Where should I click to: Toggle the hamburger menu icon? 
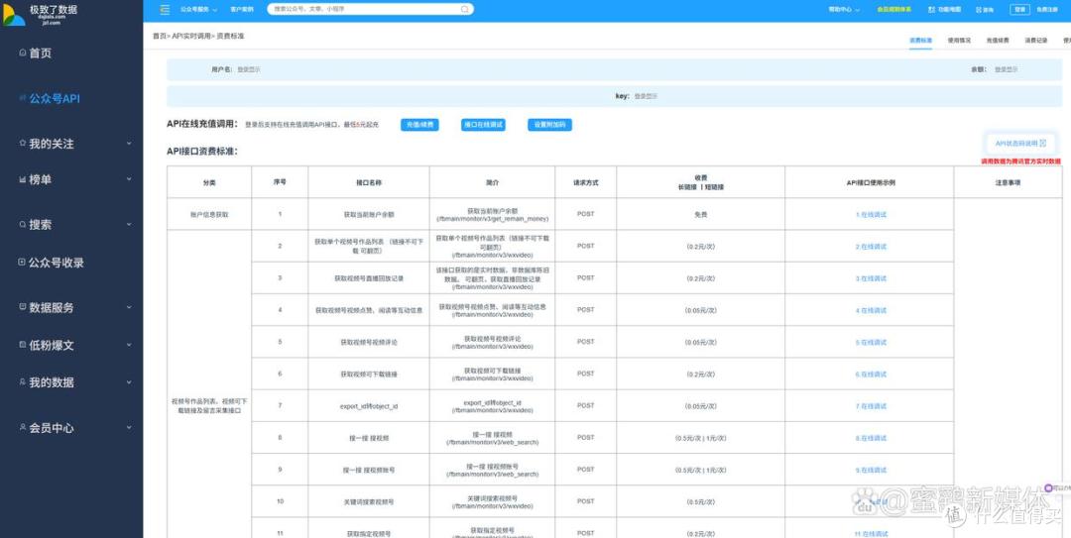(x=165, y=10)
